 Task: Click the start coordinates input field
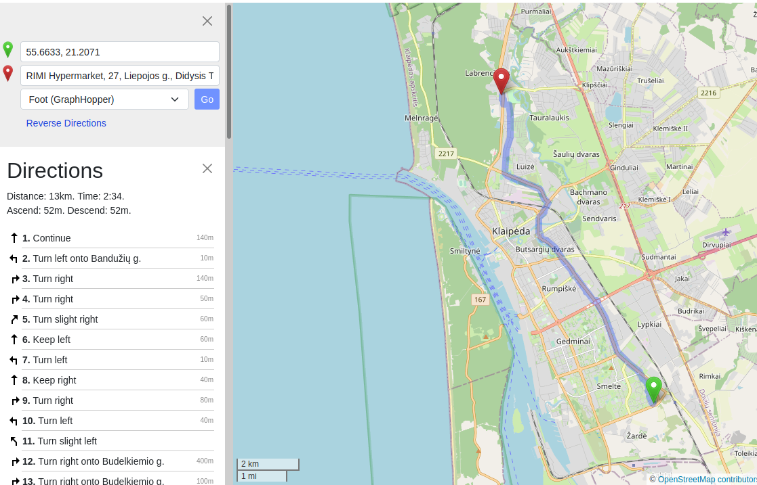pos(120,51)
